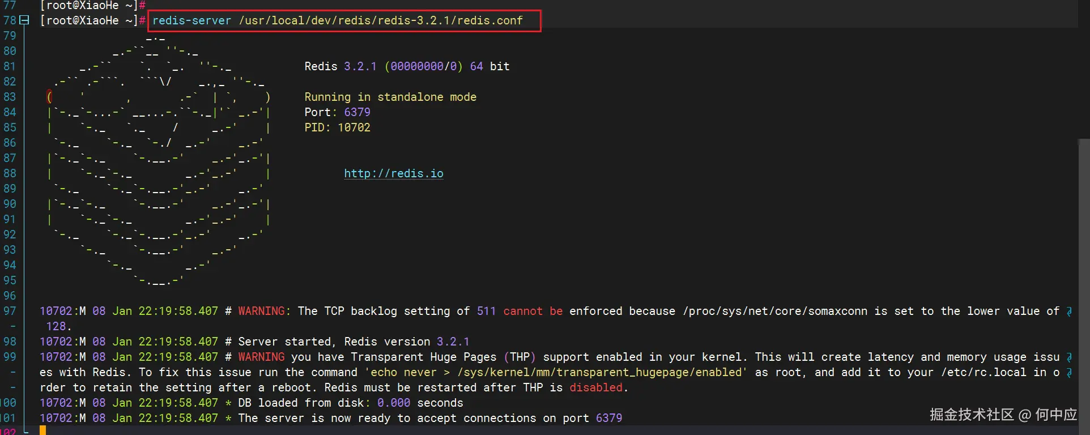
Task: Click the 'Transparent Huge Pages' warning text
Action: pyautogui.click(x=423, y=357)
